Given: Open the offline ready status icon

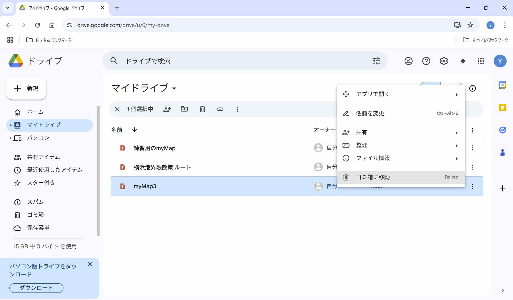Looking at the screenshot, I should click(x=408, y=61).
